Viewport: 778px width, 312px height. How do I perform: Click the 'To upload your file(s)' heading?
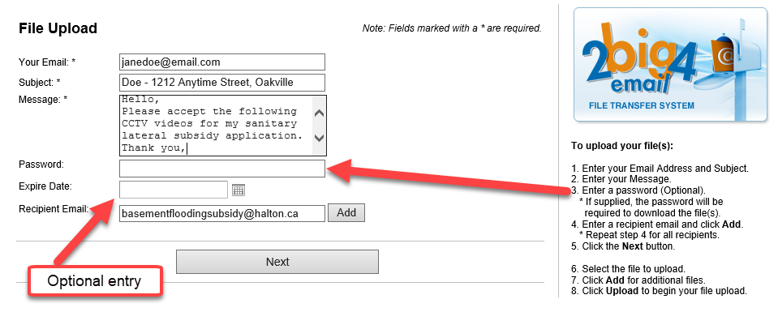coord(622,146)
